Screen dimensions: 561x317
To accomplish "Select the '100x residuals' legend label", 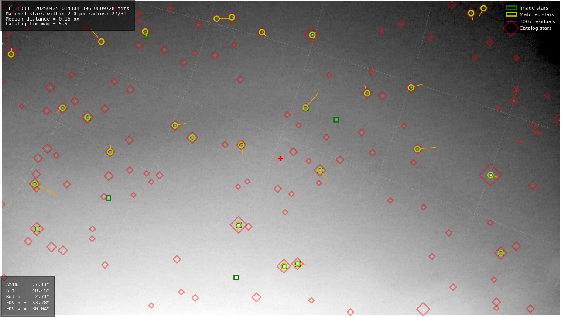I will [537, 21].
